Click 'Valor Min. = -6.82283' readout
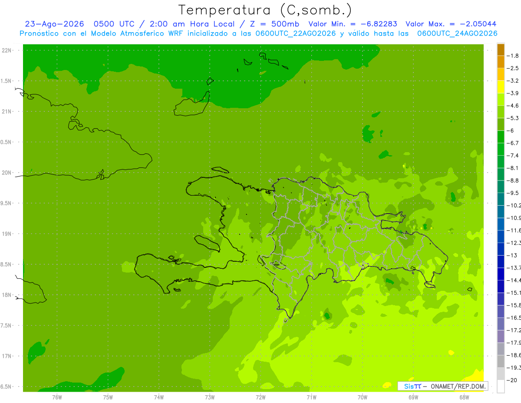This screenshot has width=521, height=403. tap(353, 24)
